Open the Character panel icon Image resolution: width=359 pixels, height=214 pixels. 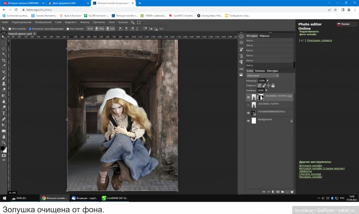(241, 56)
